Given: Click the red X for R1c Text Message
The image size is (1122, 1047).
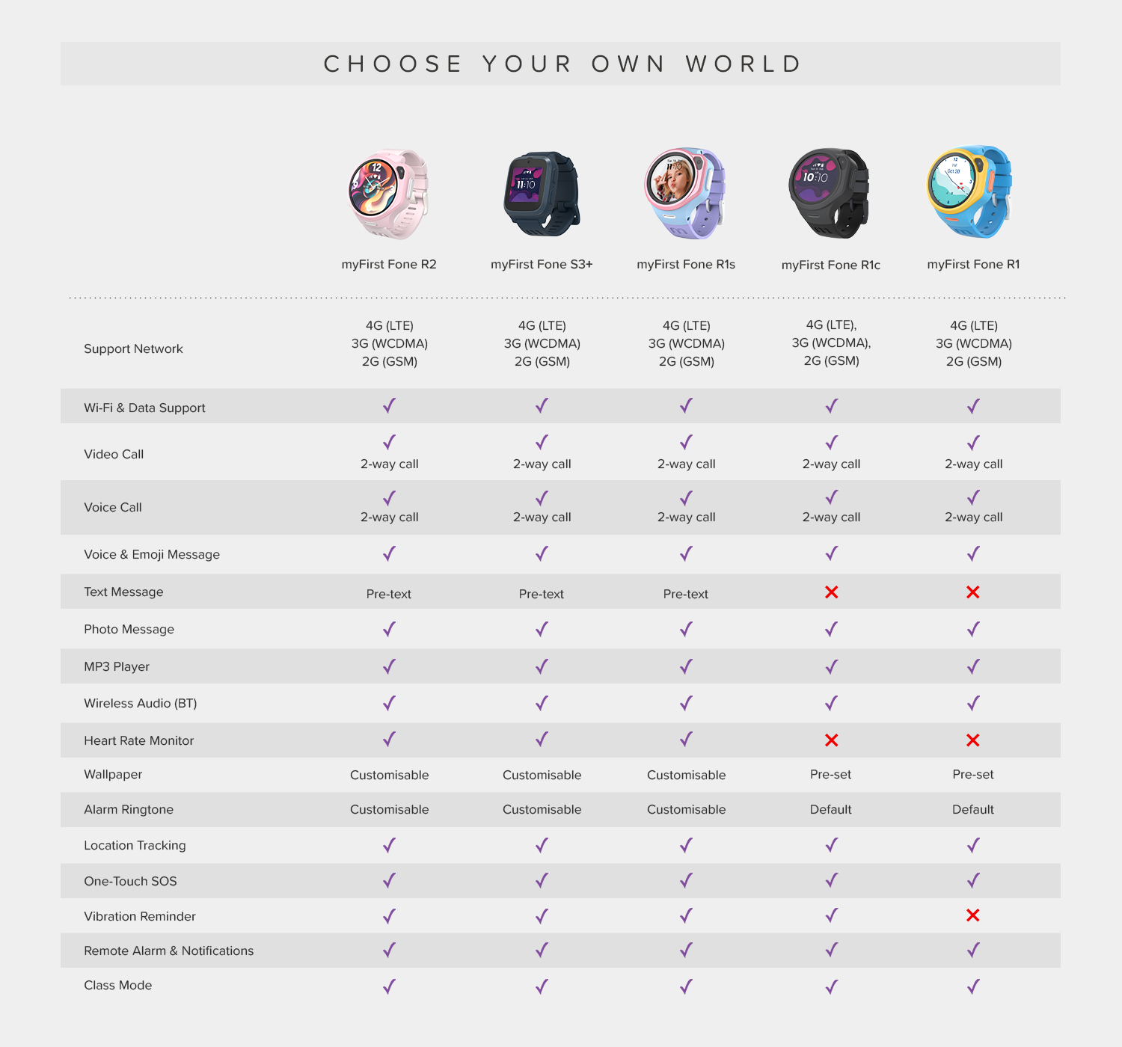Looking at the screenshot, I should click(x=831, y=592).
